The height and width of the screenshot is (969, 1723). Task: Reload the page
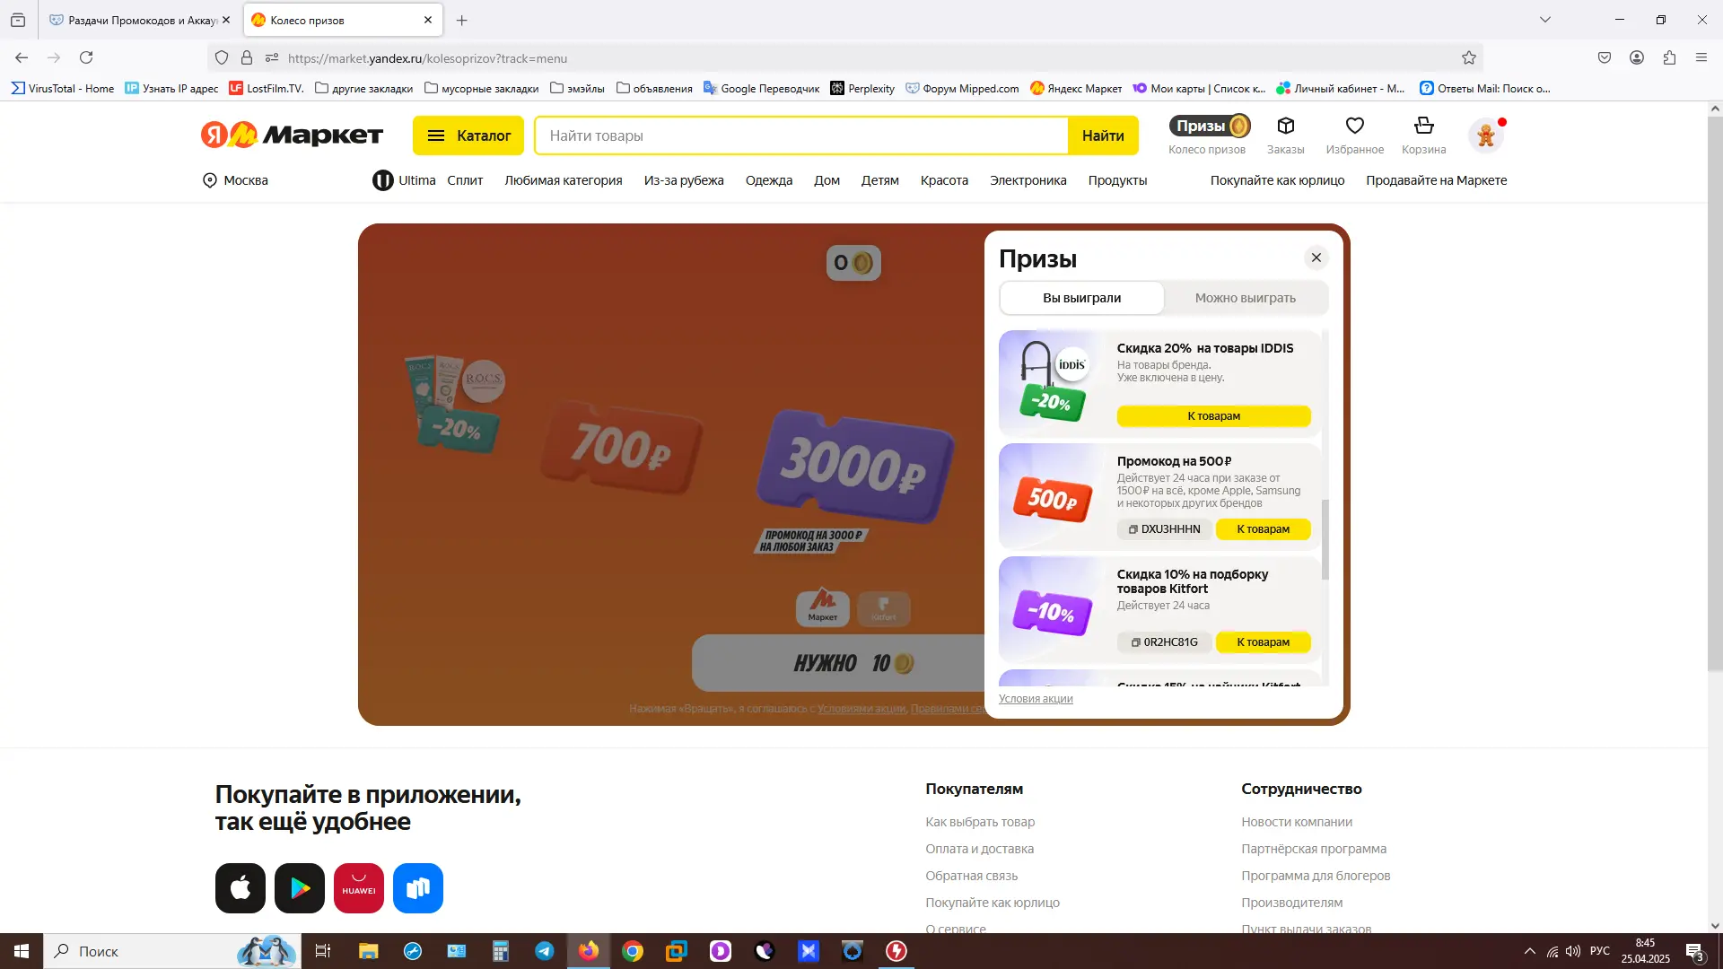point(86,57)
